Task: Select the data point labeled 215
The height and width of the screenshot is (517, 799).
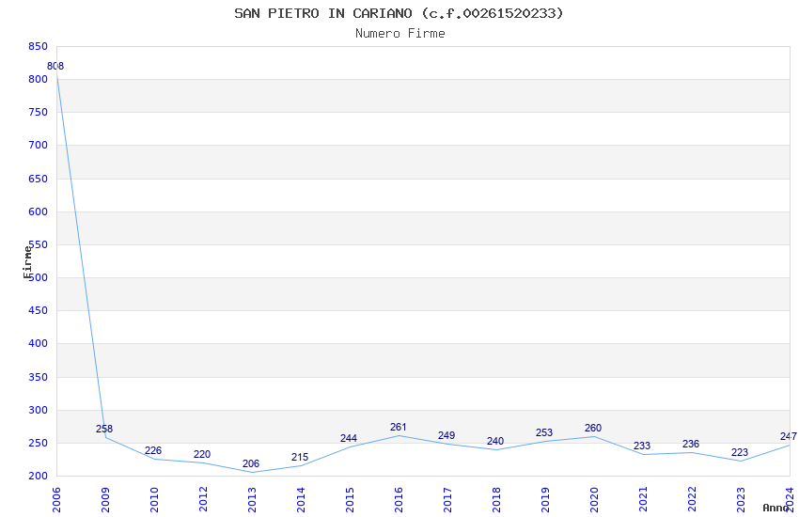Action: click(300, 457)
